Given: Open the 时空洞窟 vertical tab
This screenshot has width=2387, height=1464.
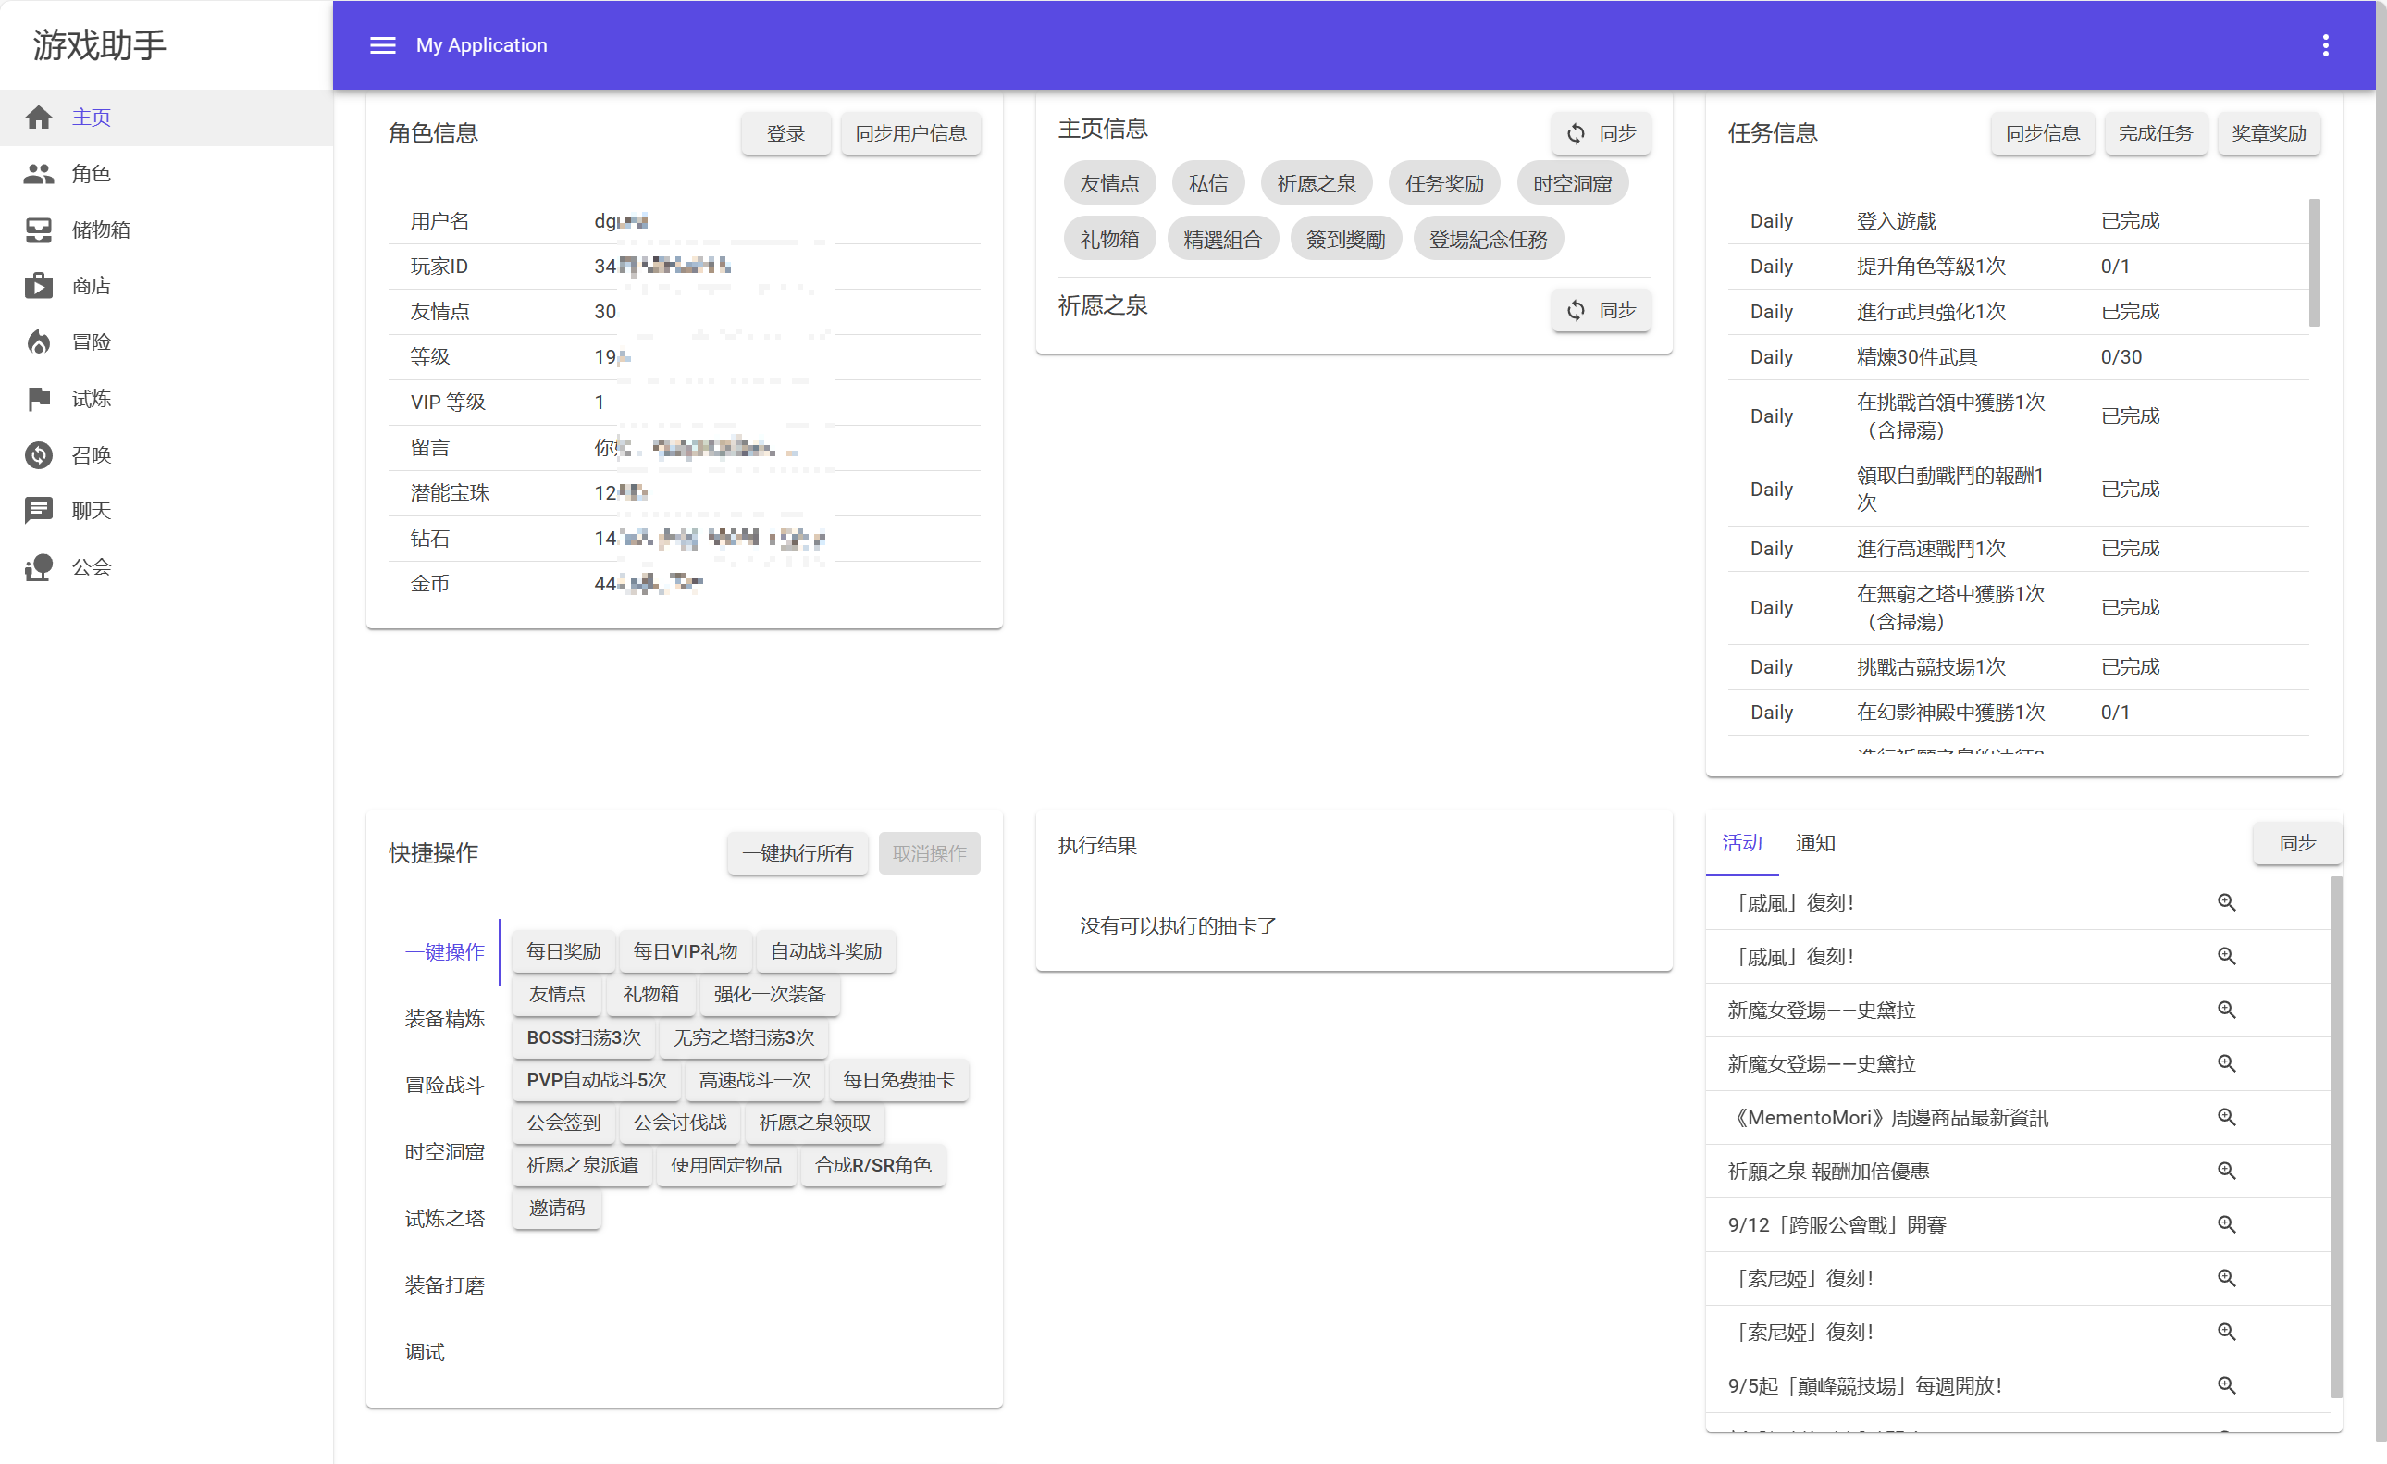Looking at the screenshot, I should (x=444, y=1152).
